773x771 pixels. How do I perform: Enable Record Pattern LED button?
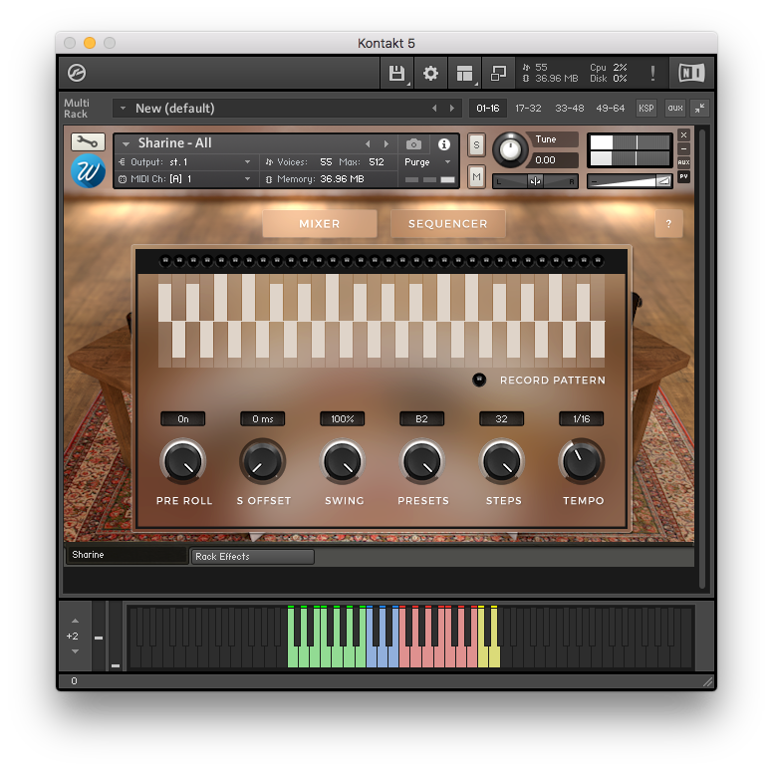click(479, 380)
